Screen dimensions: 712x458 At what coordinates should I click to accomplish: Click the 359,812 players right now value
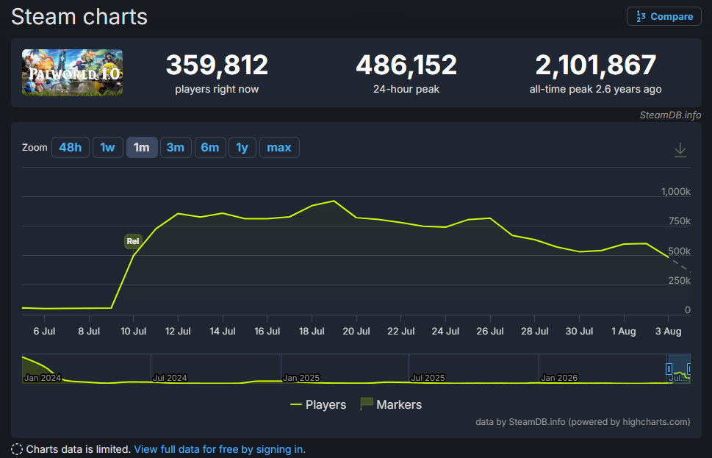[217, 65]
